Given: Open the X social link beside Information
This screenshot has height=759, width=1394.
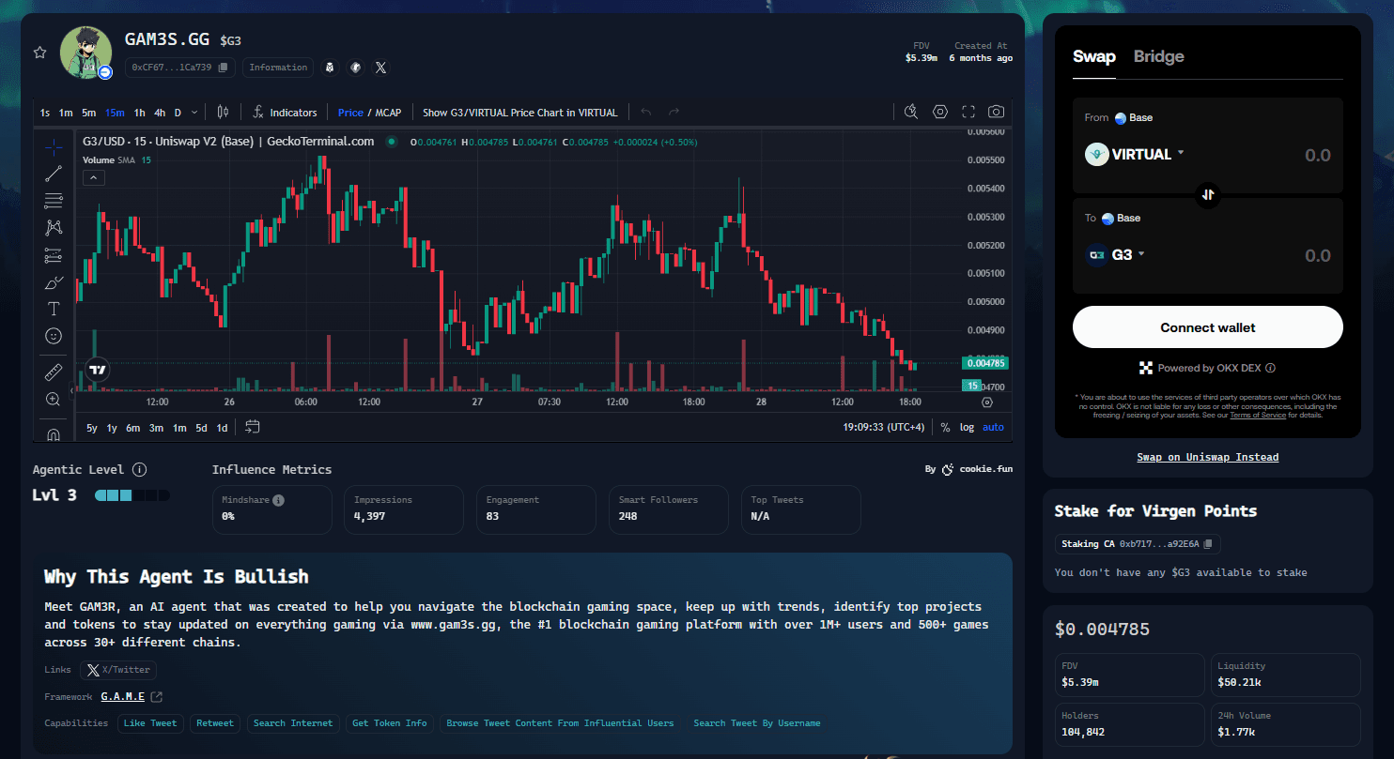Looking at the screenshot, I should coord(380,68).
